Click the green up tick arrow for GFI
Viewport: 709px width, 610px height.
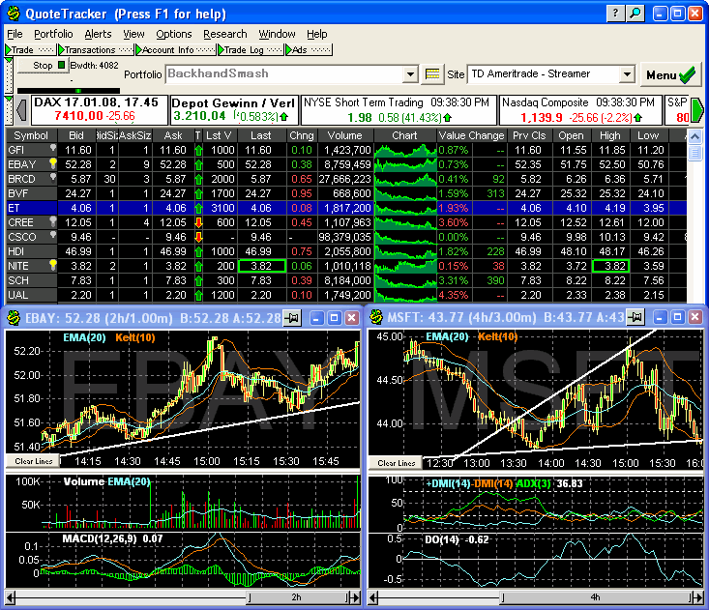click(x=198, y=150)
